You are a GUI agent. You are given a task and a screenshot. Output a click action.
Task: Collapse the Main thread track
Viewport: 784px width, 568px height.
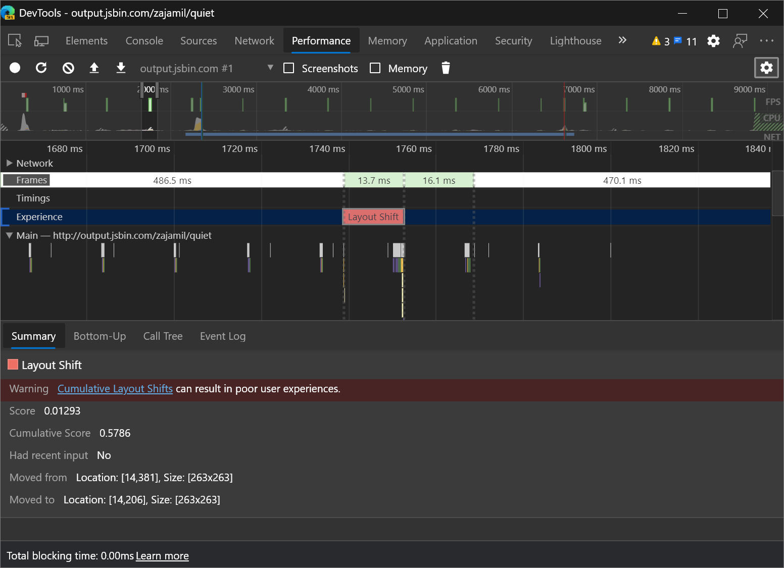point(9,235)
